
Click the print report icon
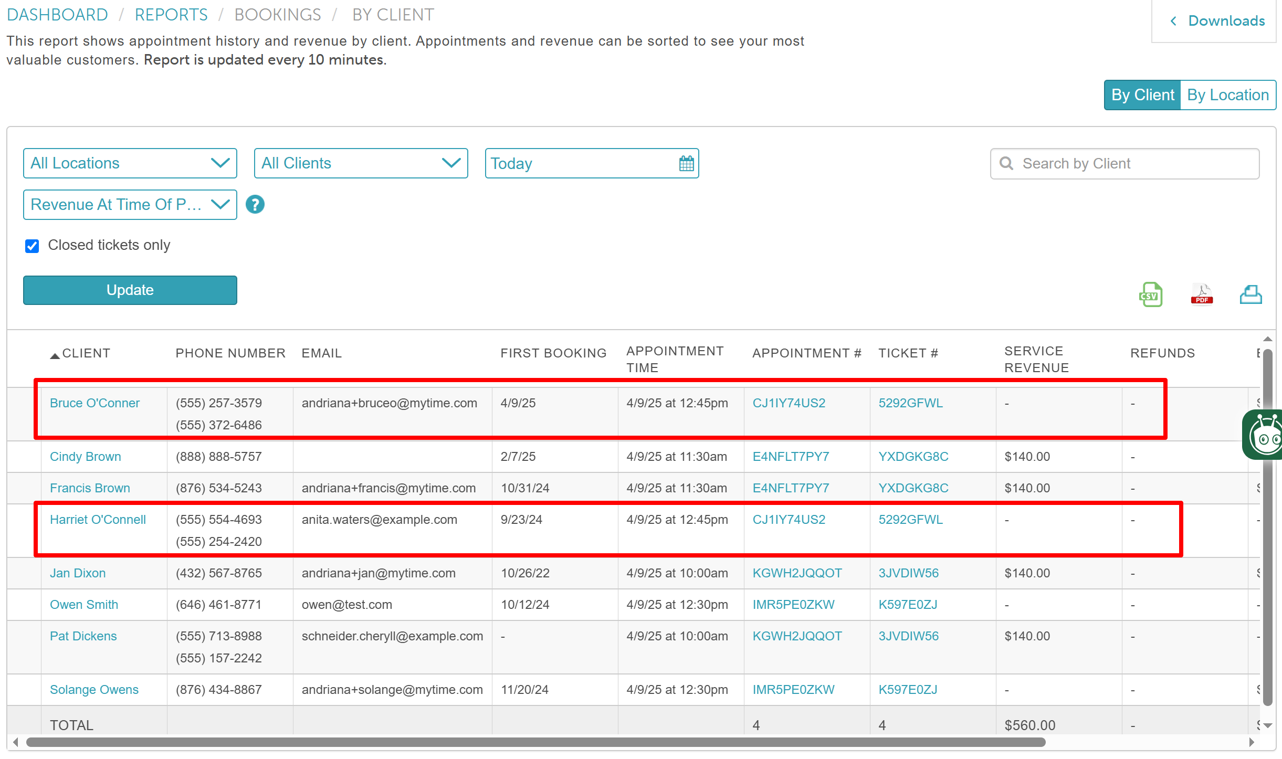coord(1251,294)
